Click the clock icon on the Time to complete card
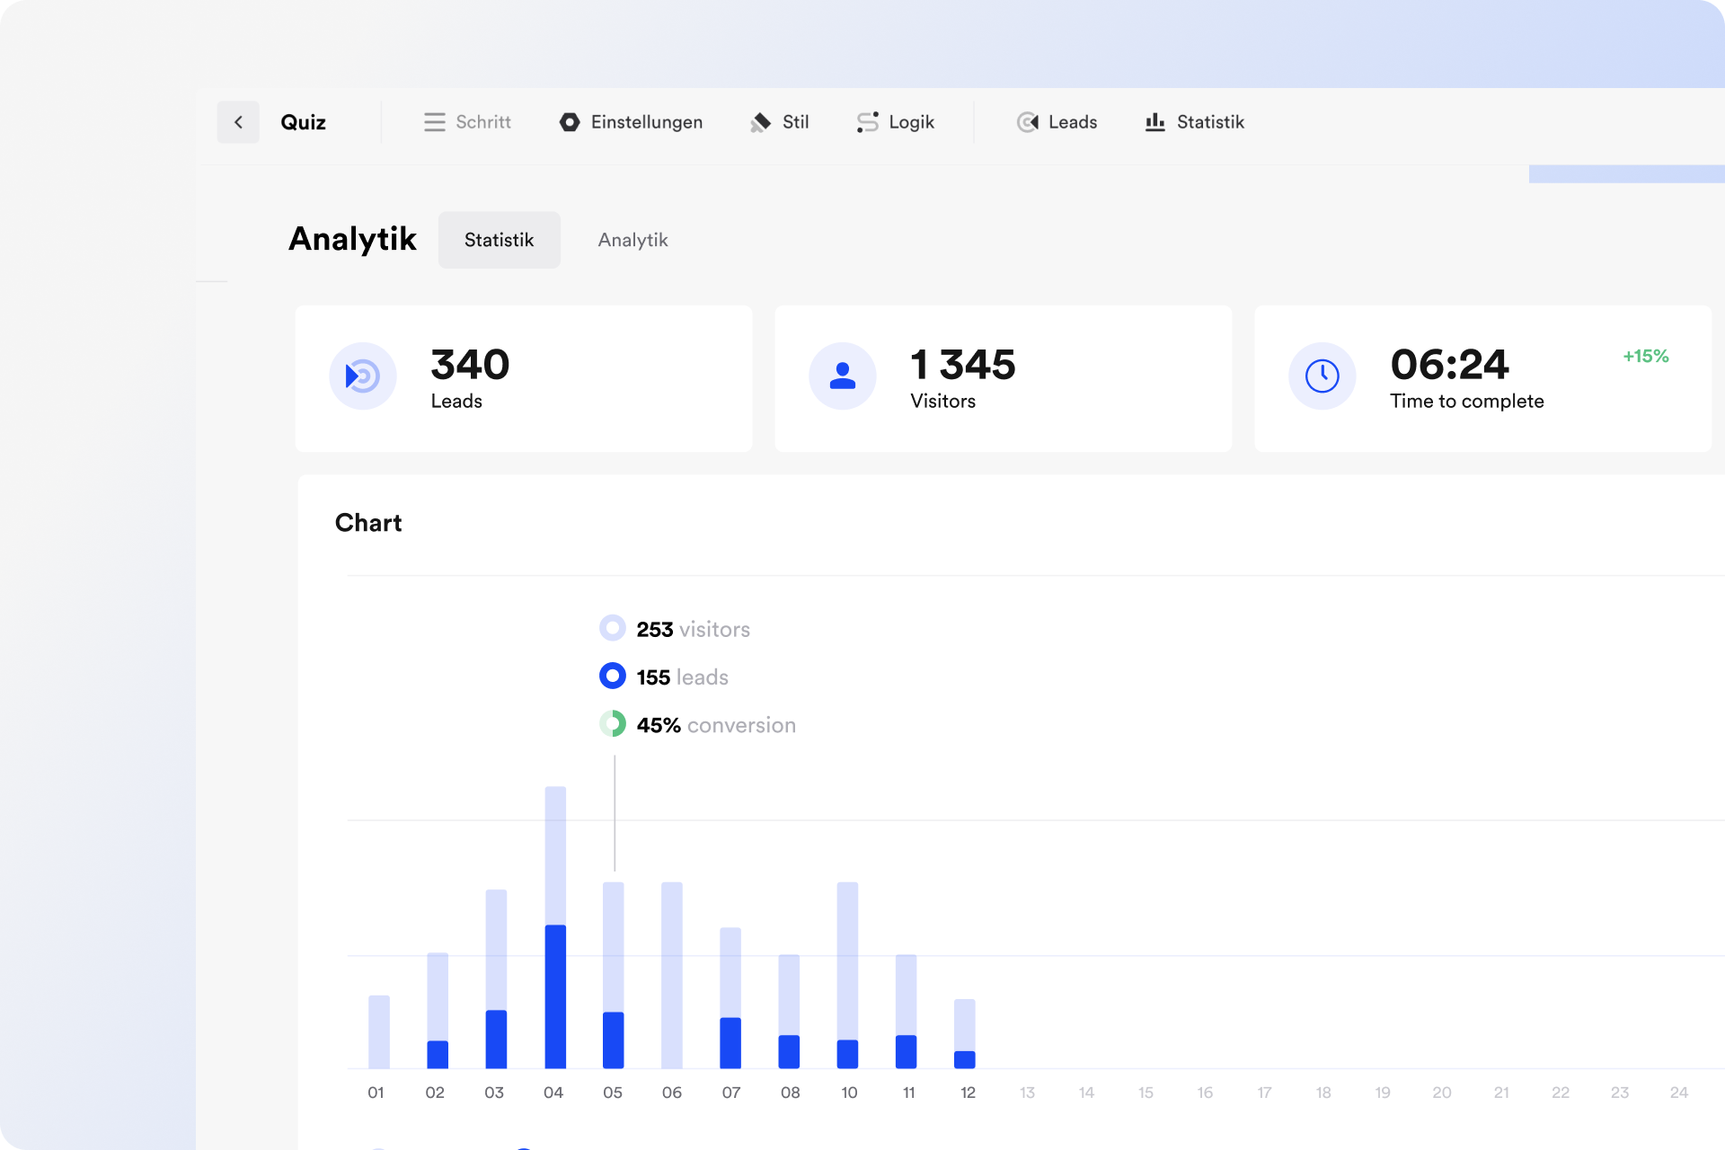 pos(1322,376)
